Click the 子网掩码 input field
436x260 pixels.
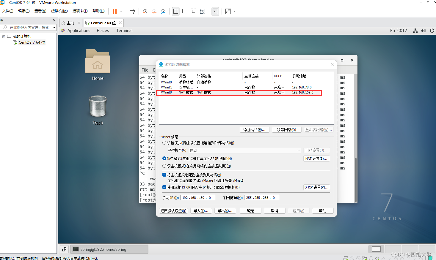(261, 198)
